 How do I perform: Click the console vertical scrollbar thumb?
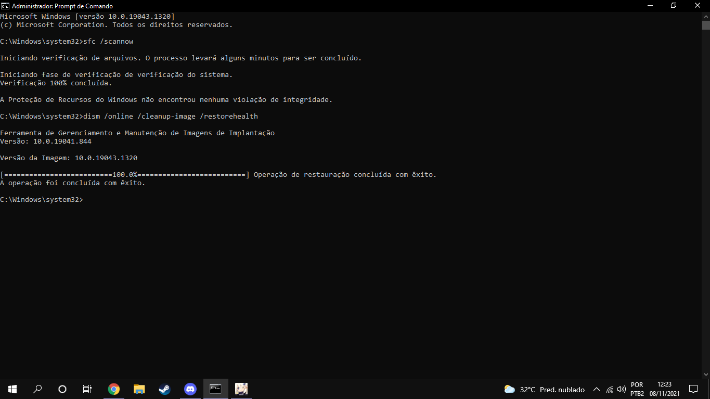tap(705, 25)
